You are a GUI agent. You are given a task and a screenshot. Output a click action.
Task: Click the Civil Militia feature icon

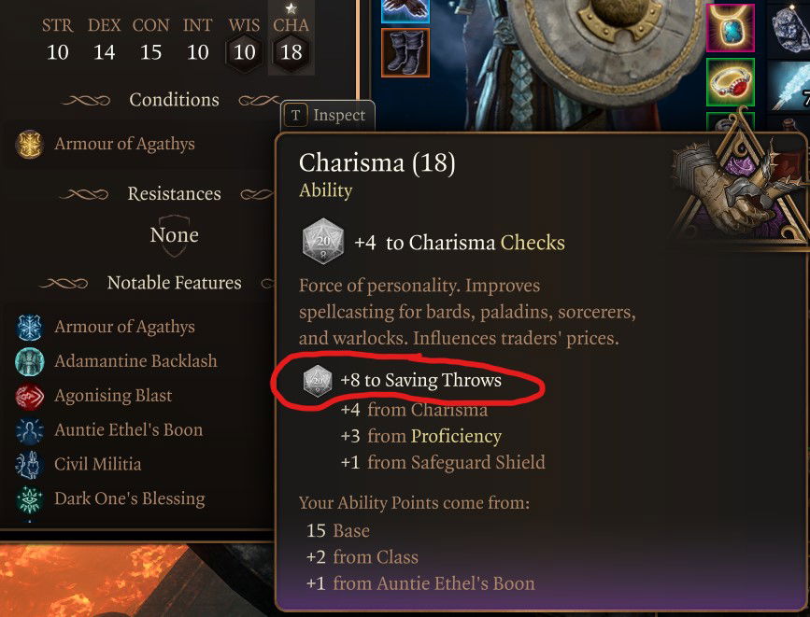tap(30, 464)
